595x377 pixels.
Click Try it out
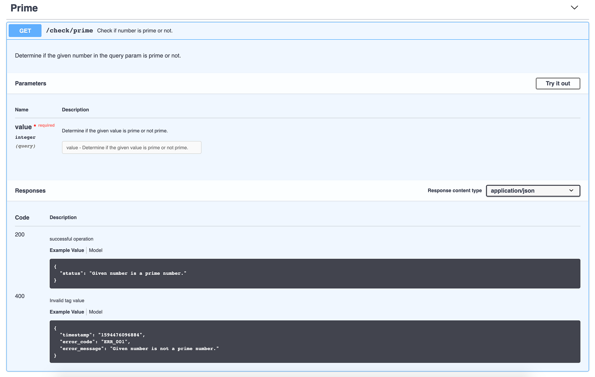[558, 83]
